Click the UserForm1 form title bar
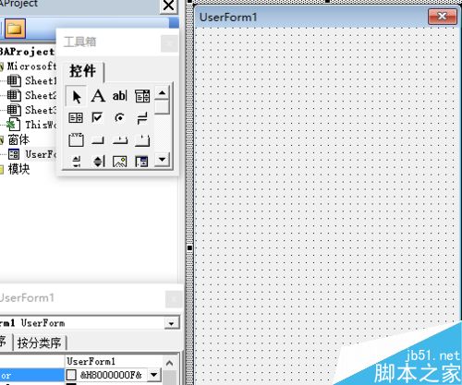This screenshot has height=385, width=462. tap(311, 17)
